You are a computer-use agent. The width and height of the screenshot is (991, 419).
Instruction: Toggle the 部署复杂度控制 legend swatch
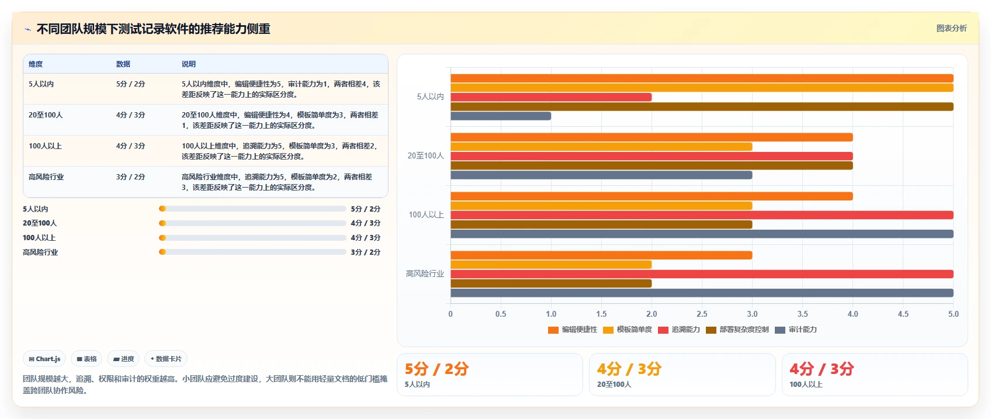click(711, 330)
